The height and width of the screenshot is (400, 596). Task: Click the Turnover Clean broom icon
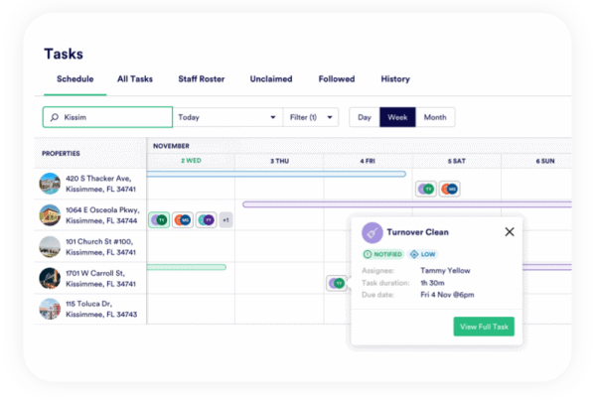[372, 231]
